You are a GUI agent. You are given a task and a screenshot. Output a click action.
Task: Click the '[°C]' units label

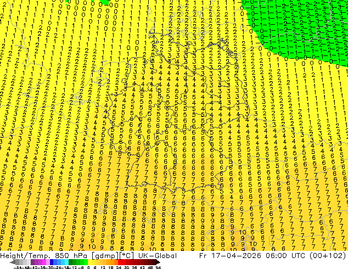coord(127,256)
